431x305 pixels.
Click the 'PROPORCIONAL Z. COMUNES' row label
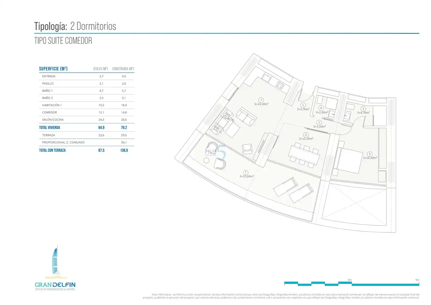63,143
